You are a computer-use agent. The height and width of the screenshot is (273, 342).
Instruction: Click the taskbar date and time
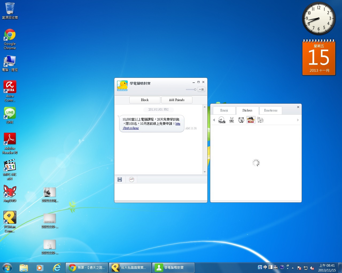pyautogui.click(x=327, y=268)
